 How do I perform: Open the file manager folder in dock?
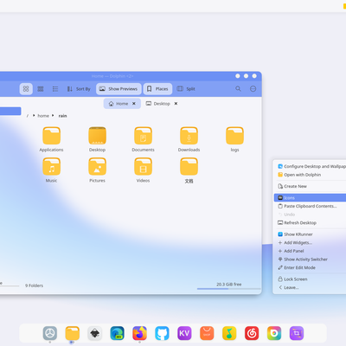click(x=72, y=333)
